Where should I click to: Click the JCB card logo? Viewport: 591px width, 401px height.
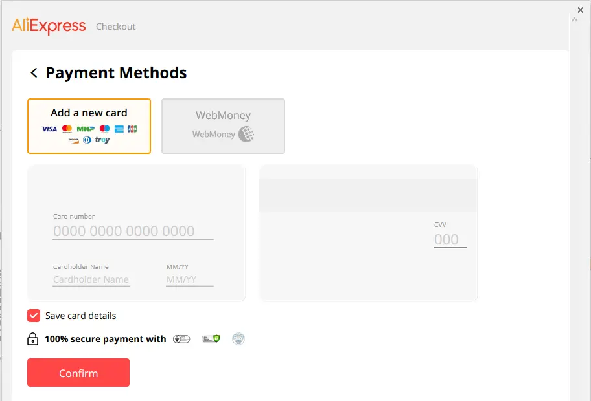click(x=132, y=129)
